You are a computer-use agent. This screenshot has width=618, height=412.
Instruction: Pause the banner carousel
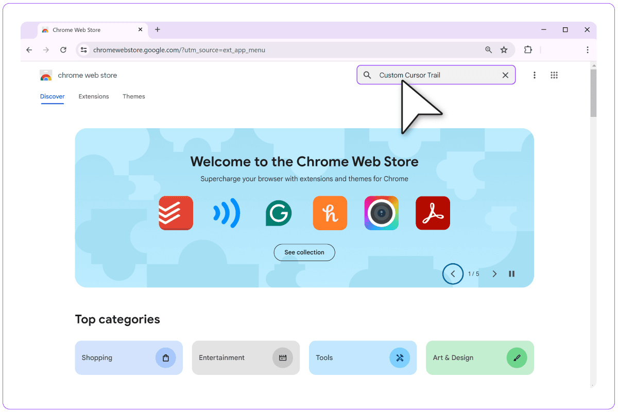coord(512,274)
